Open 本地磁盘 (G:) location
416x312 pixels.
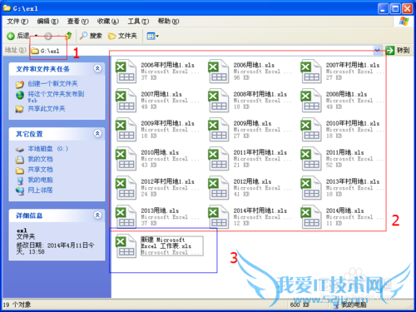coord(47,149)
